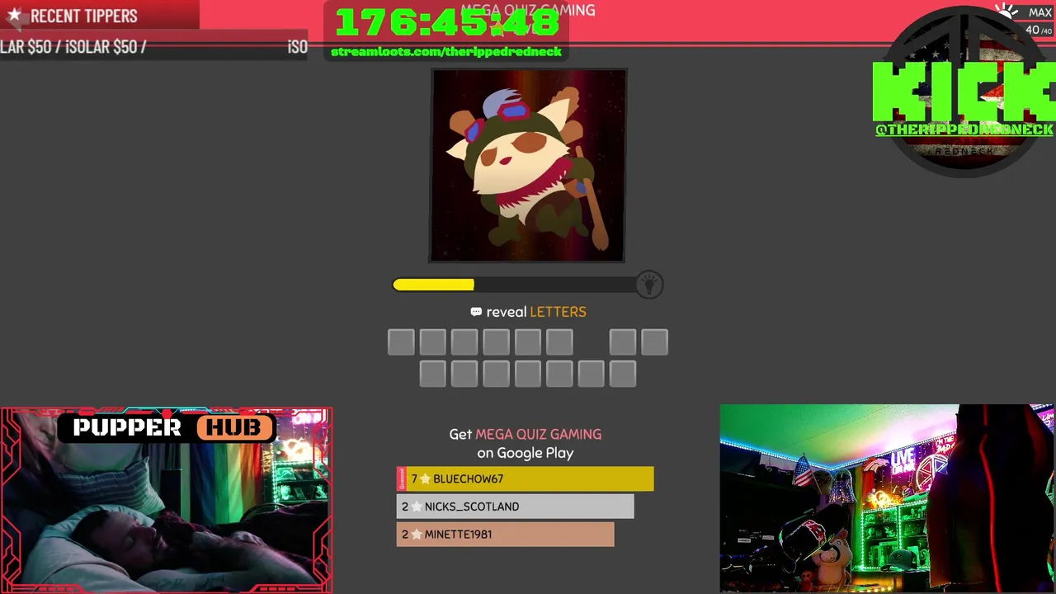The height and width of the screenshot is (594, 1056).
Task: Click the orange LETTERS text
Action: point(558,312)
